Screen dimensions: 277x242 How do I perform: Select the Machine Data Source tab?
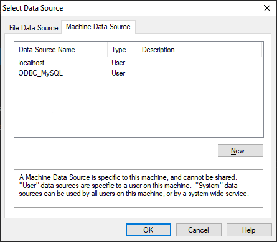pos(98,27)
